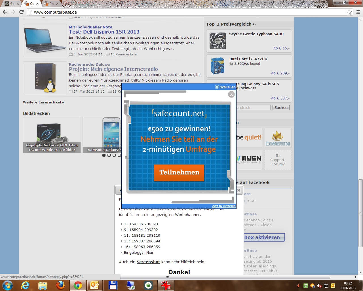The width and height of the screenshot is (363, 291).
Task: Click the Internetradio device thumbnail with penguin
Action: point(45,78)
